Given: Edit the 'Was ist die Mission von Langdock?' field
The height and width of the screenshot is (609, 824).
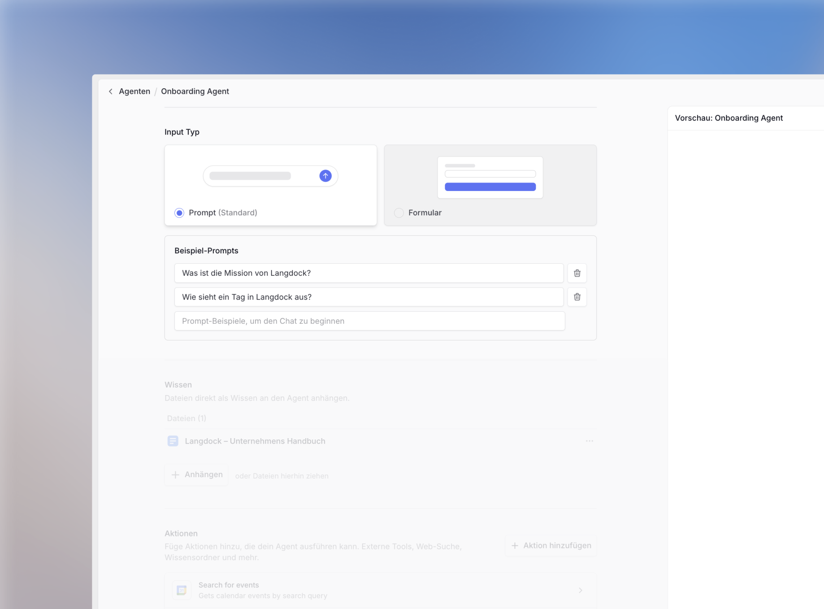Looking at the screenshot, I should click(x=369, y=273).
